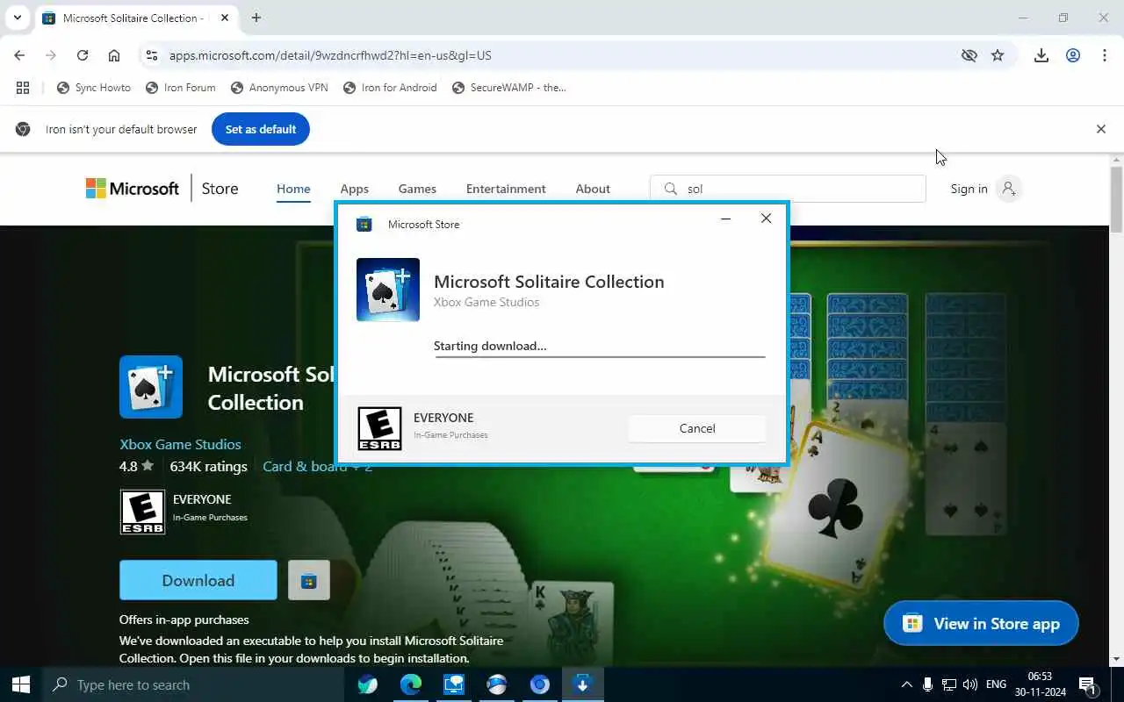
Task: Open the store installer taskbar icon
Action: point(582,684)
